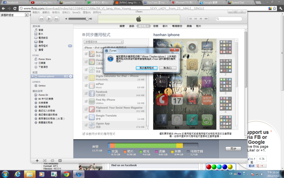Click the orange photos segment in capacity bar

[112, 146]
